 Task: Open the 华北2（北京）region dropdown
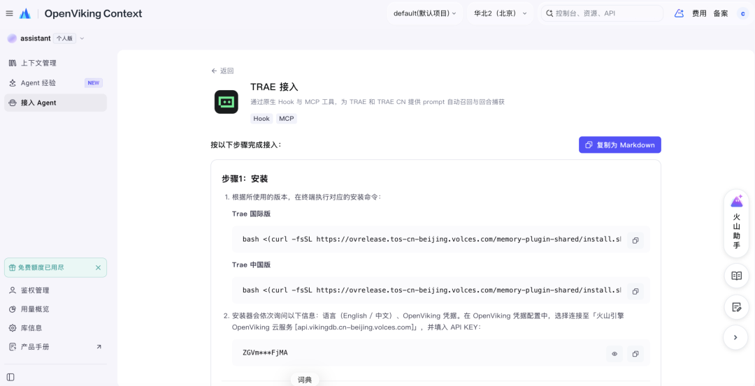click(x=501, y=13)
